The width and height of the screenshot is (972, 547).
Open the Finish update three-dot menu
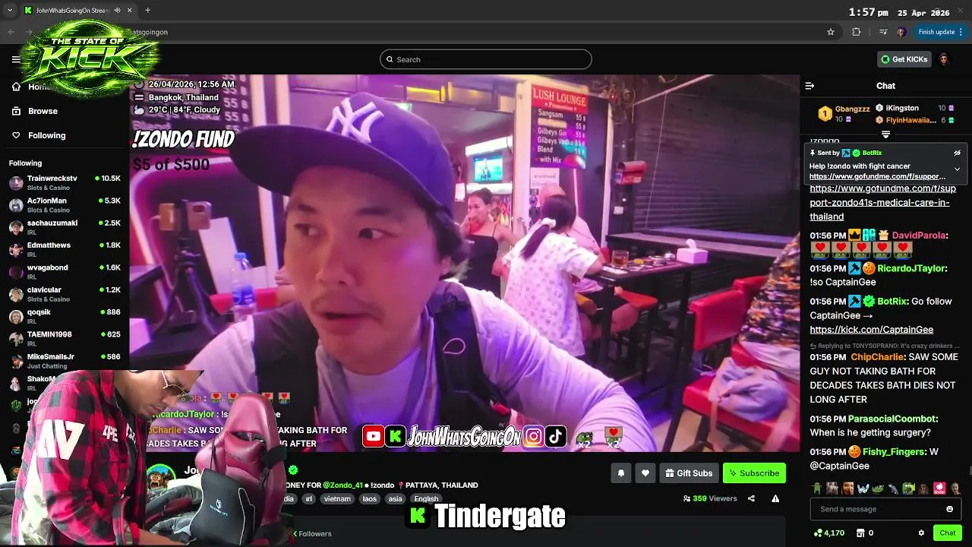(x=961, y=32)
